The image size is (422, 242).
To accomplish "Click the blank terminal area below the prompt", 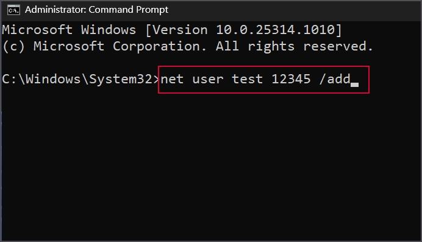I will (x=211, y=167).
